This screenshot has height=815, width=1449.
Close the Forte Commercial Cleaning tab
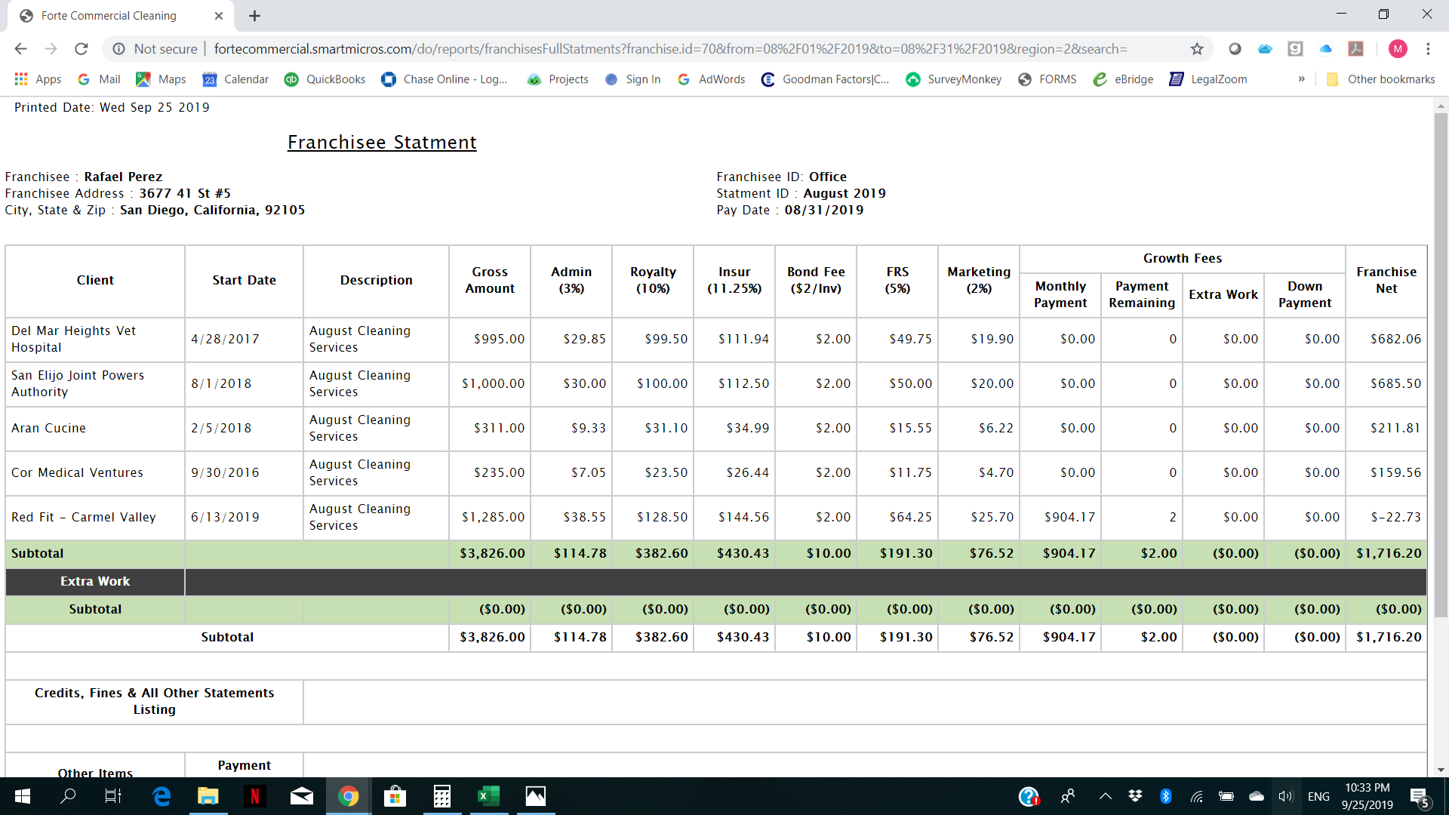[219, 16]
